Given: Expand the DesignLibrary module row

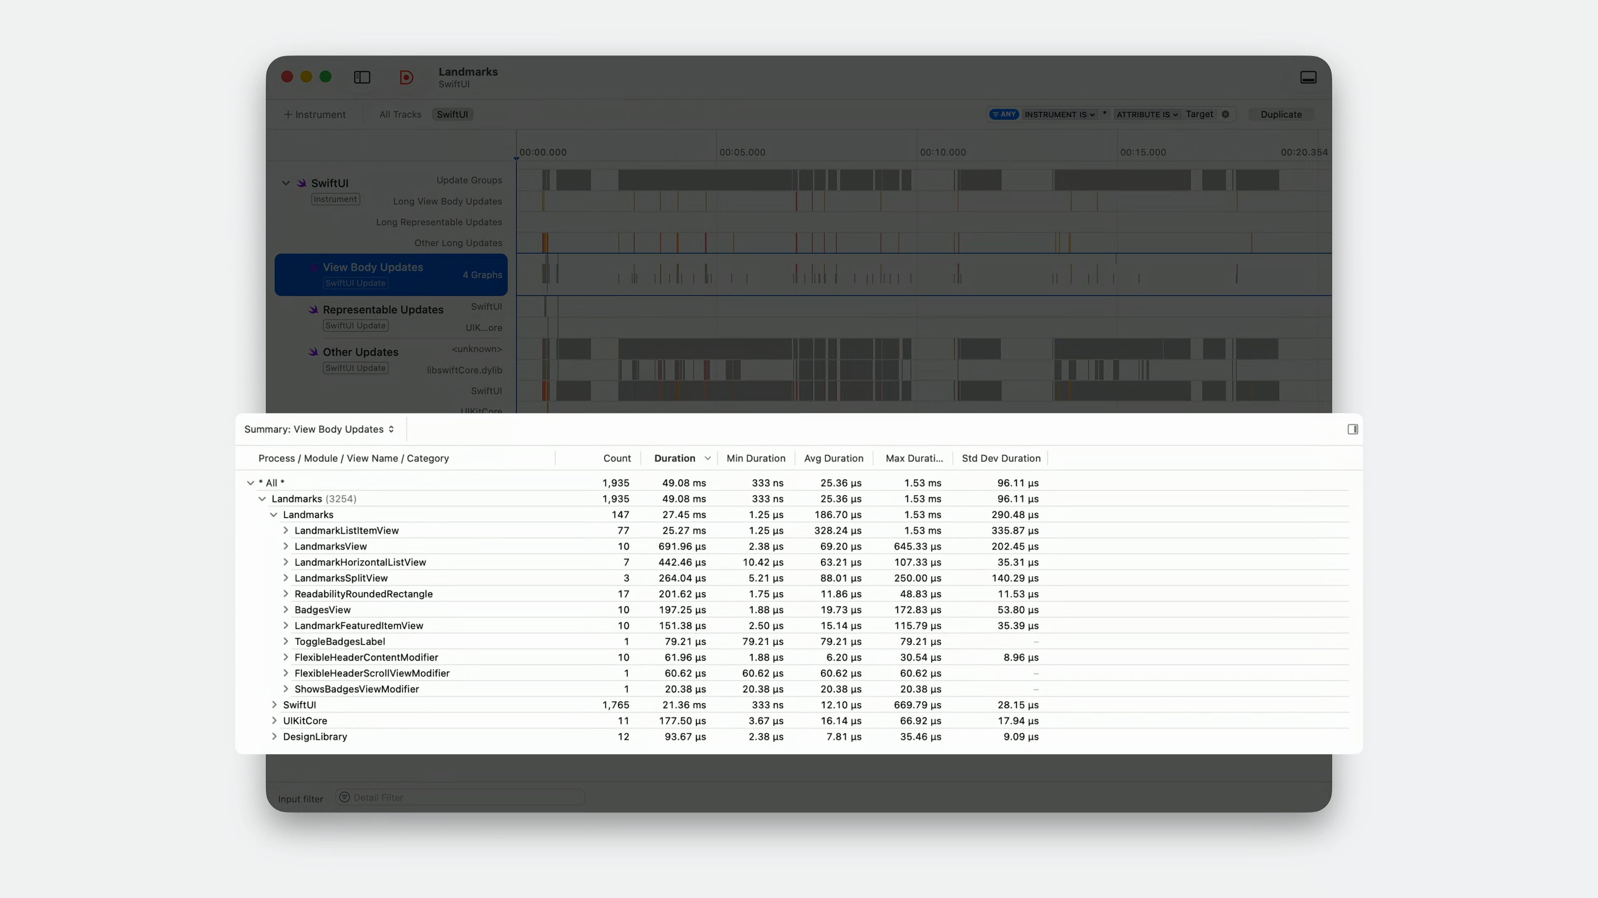Looking at the screenshot, I should pos(274,736).
